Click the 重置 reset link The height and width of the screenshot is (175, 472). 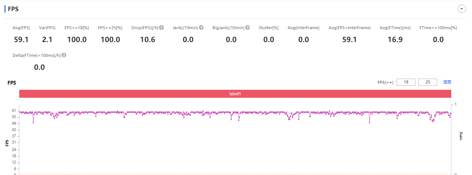point(447,82)
